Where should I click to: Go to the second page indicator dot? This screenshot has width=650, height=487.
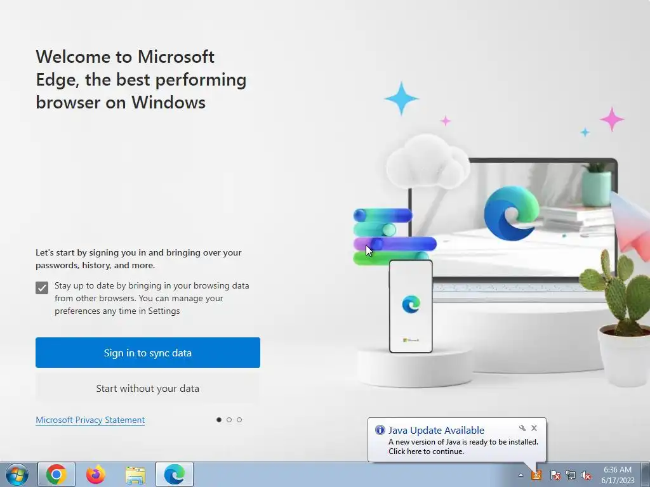tap(229, 420)
